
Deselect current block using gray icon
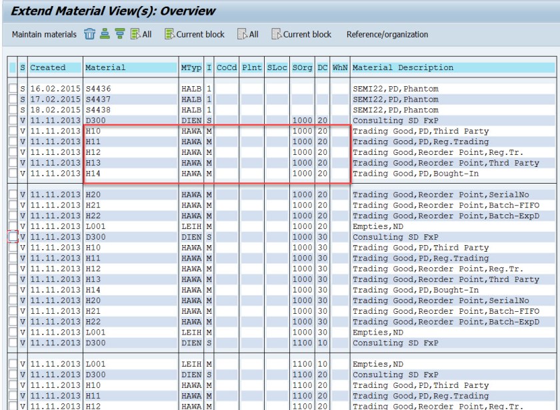(301, 34)
